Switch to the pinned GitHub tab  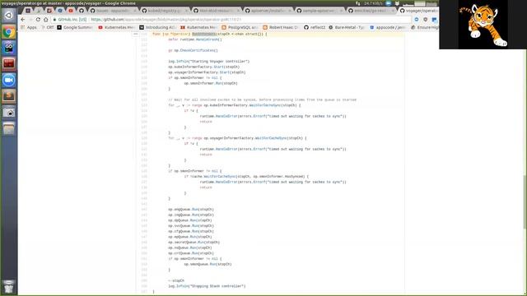coord(82,11)
